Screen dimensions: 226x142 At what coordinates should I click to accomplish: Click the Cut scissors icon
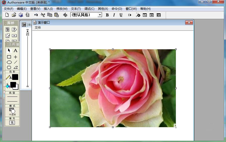pyautogui.click(x=43, y=15)
